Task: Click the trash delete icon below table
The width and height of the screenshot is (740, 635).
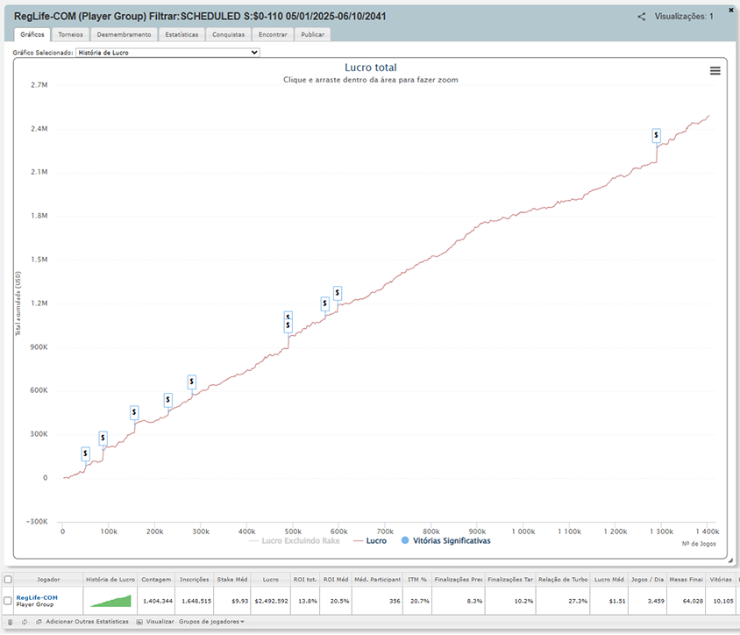Action: coord(10,622)
